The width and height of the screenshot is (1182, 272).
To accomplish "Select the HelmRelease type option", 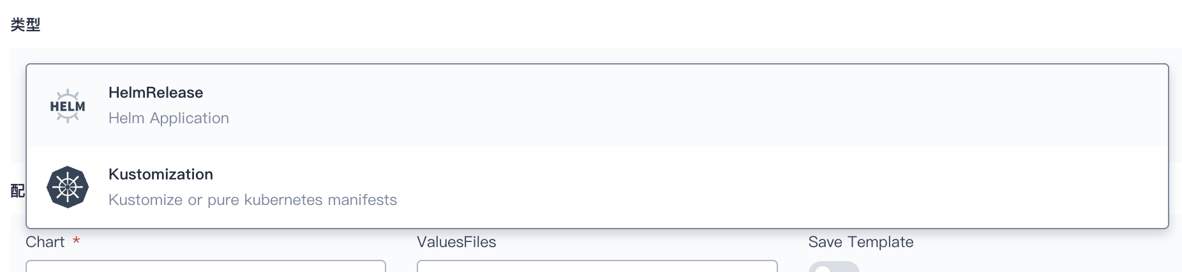I will click(156, 93).
